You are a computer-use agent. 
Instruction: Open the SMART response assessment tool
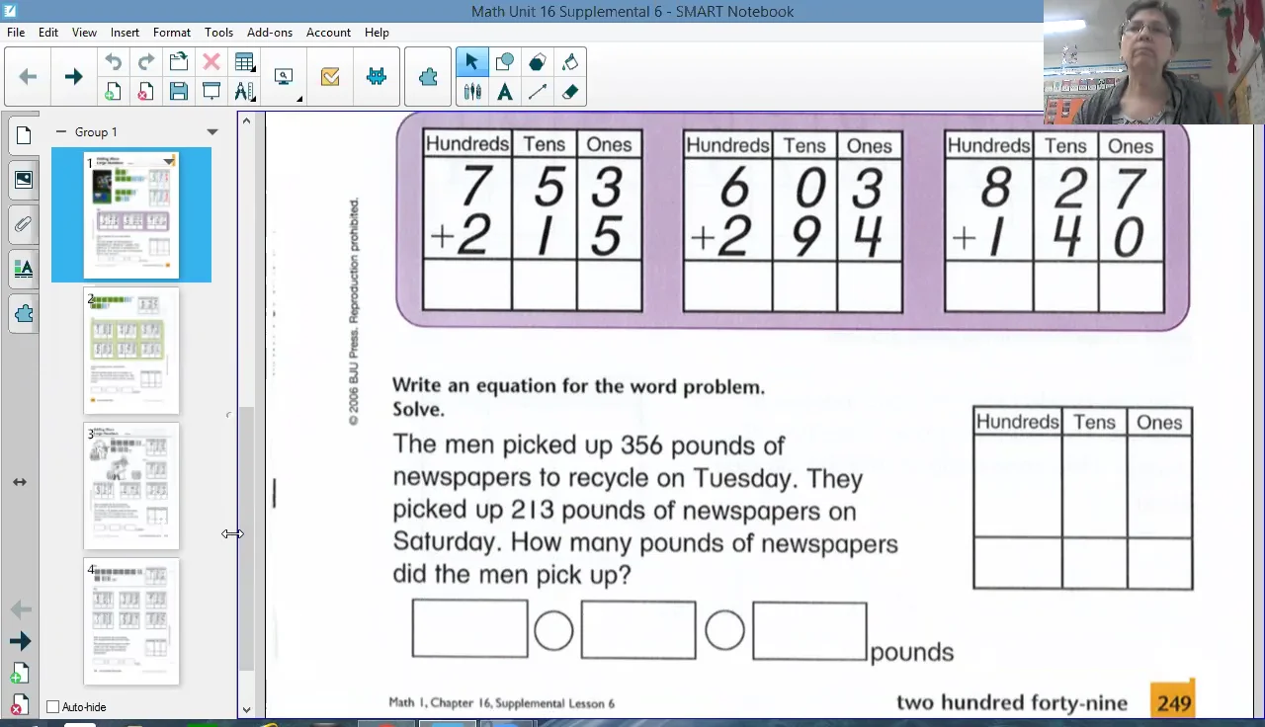point(330,77)
